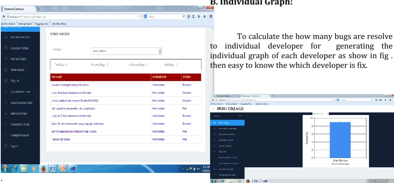Open PowerPoint from the left taskbar
The width and height of the screenshot is (394, 183).
(63, 169)
